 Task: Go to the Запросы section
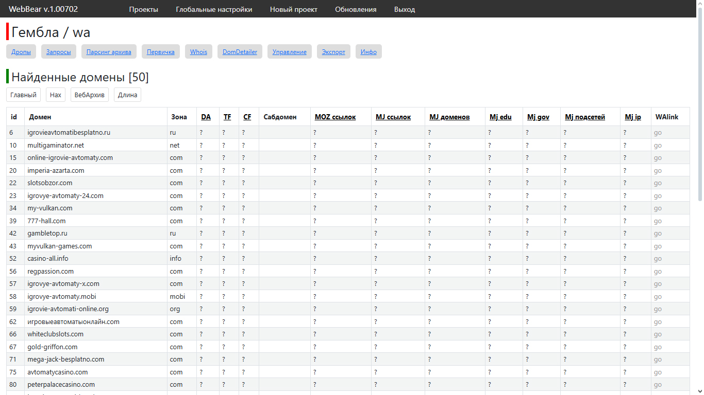tap(59, 52)
